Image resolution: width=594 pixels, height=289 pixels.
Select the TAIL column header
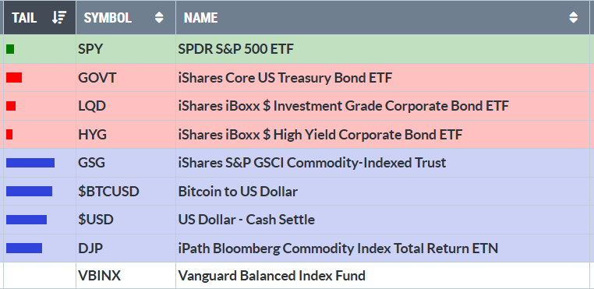coord(40,17)
